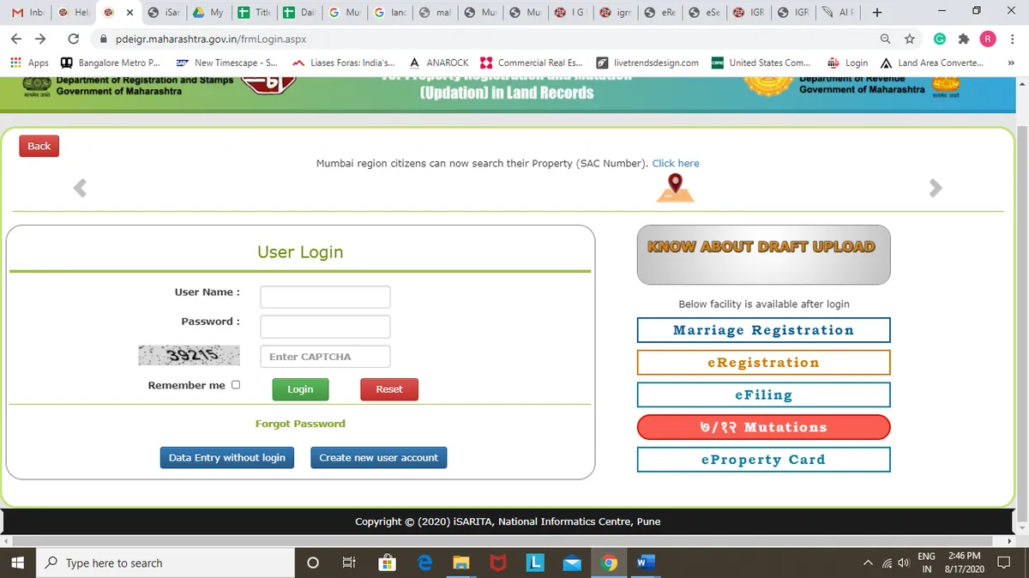Open the eProperty Card option
This screenshot has height=578, width=1029.
[763, 460]
